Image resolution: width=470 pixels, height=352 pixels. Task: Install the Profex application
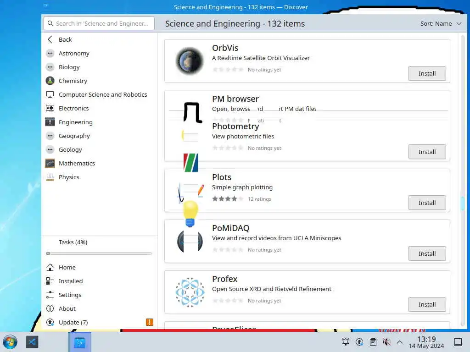pyautogui.click(x=427, y=304)
